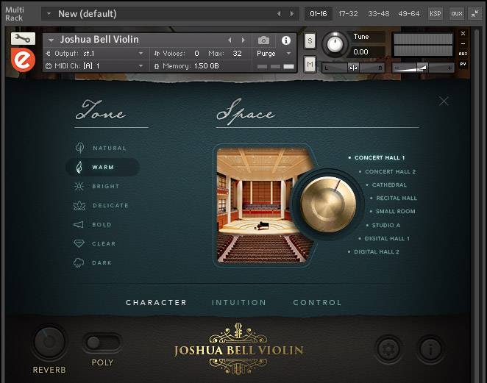Click the wrench instrument edit icon
The image size is (487, 383).
[23, 39]
